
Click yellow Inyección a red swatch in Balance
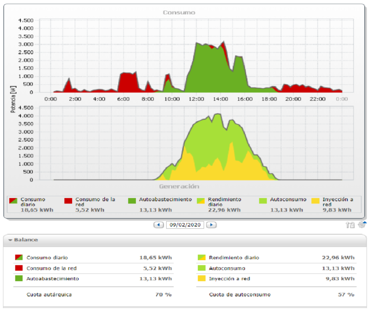(x=201, y=278)
